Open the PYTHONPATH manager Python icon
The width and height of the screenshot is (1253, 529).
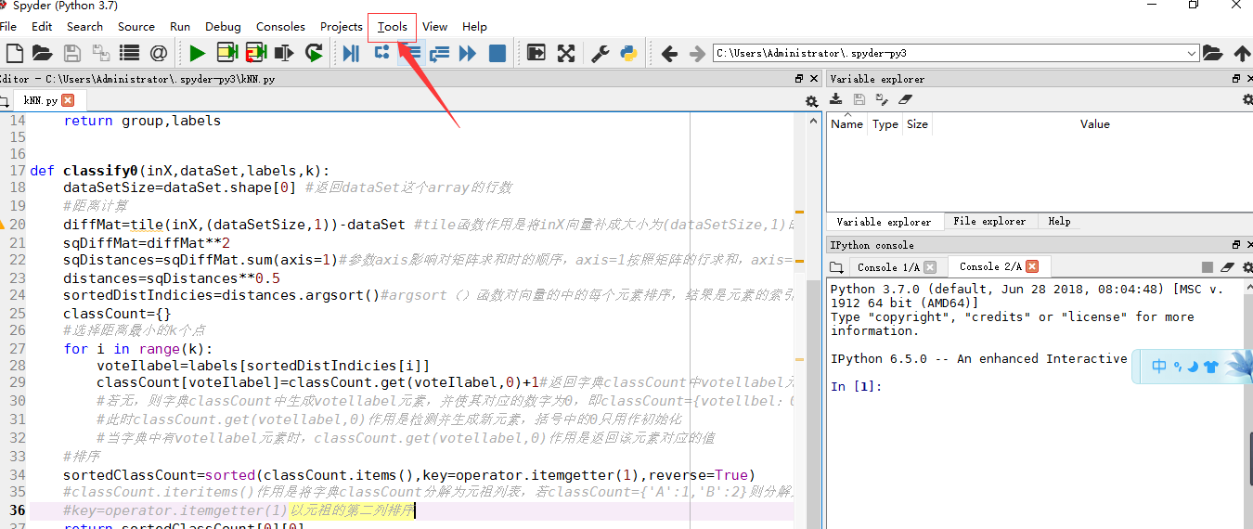tap(629, 53)
